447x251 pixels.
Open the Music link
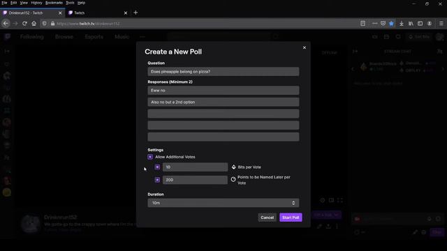[x=122, y=37]
